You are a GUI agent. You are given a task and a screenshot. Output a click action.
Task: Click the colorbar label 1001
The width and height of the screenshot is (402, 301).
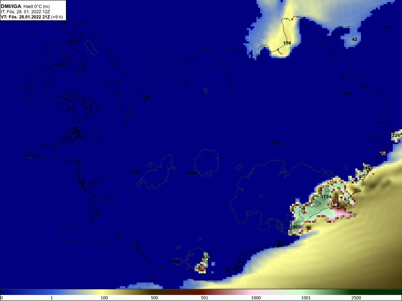point(306,298)
